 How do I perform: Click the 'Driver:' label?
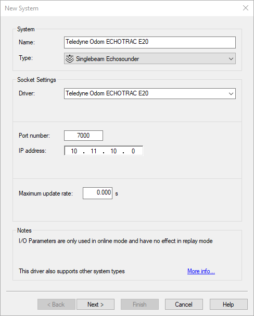click(x=27, y=93)
